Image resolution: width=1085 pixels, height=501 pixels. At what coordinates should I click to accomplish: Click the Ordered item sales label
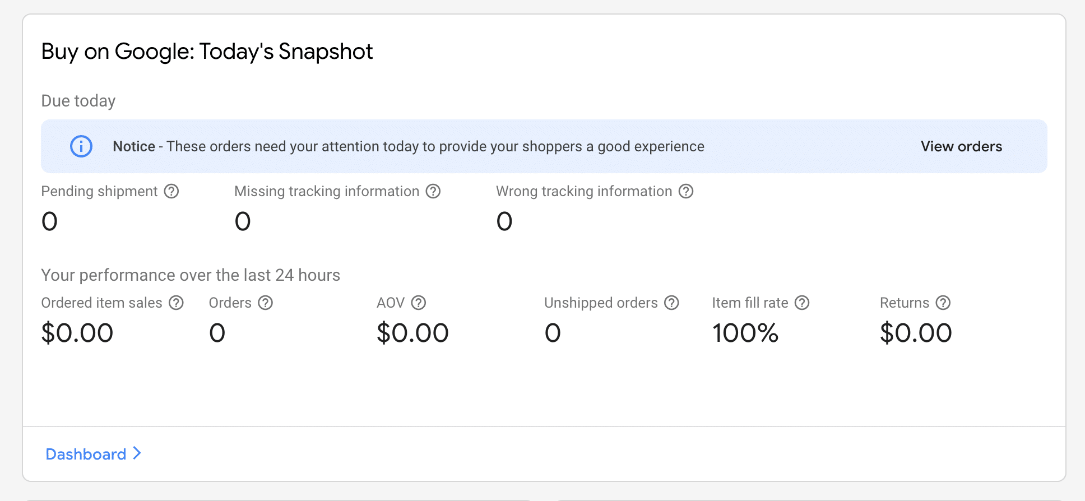click(x=101, y=303)
